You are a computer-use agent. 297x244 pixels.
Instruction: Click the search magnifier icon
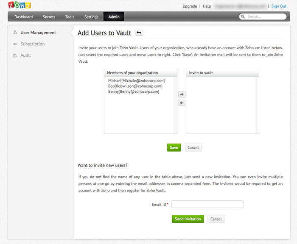243,17
